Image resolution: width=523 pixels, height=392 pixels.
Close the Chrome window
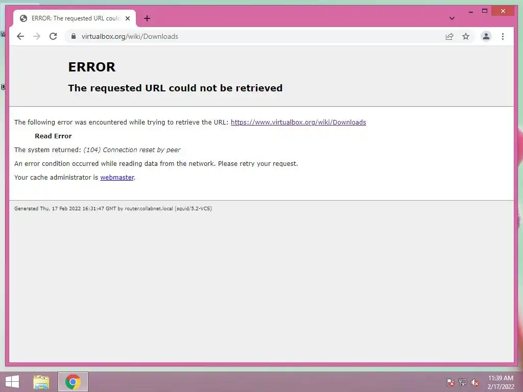tap(503, 11)
